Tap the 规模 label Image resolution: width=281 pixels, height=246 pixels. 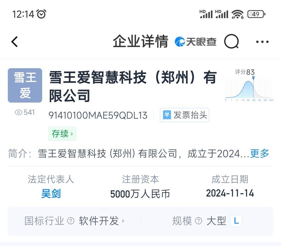click(x=182, y=221)
